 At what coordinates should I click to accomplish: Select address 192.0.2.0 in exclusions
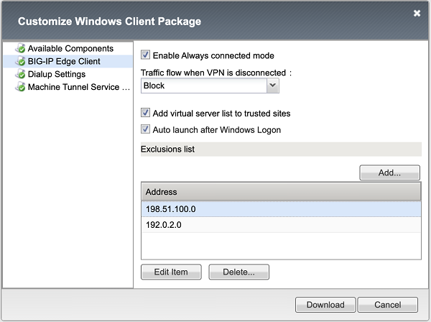(x=281, y=225)
